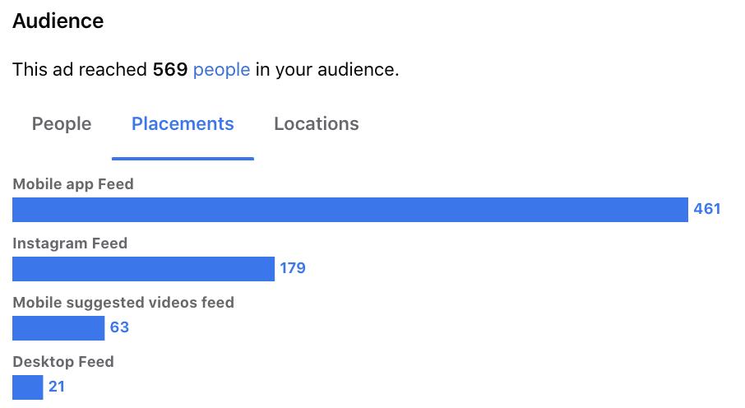Select the Placements tab
Viewport: 745px width, 408px height.
click(183, 124)
